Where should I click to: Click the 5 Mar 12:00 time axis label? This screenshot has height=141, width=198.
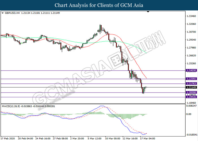tap(94, 138)
